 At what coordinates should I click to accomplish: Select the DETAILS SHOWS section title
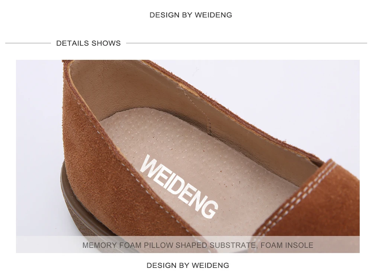(x=89, y=43)
